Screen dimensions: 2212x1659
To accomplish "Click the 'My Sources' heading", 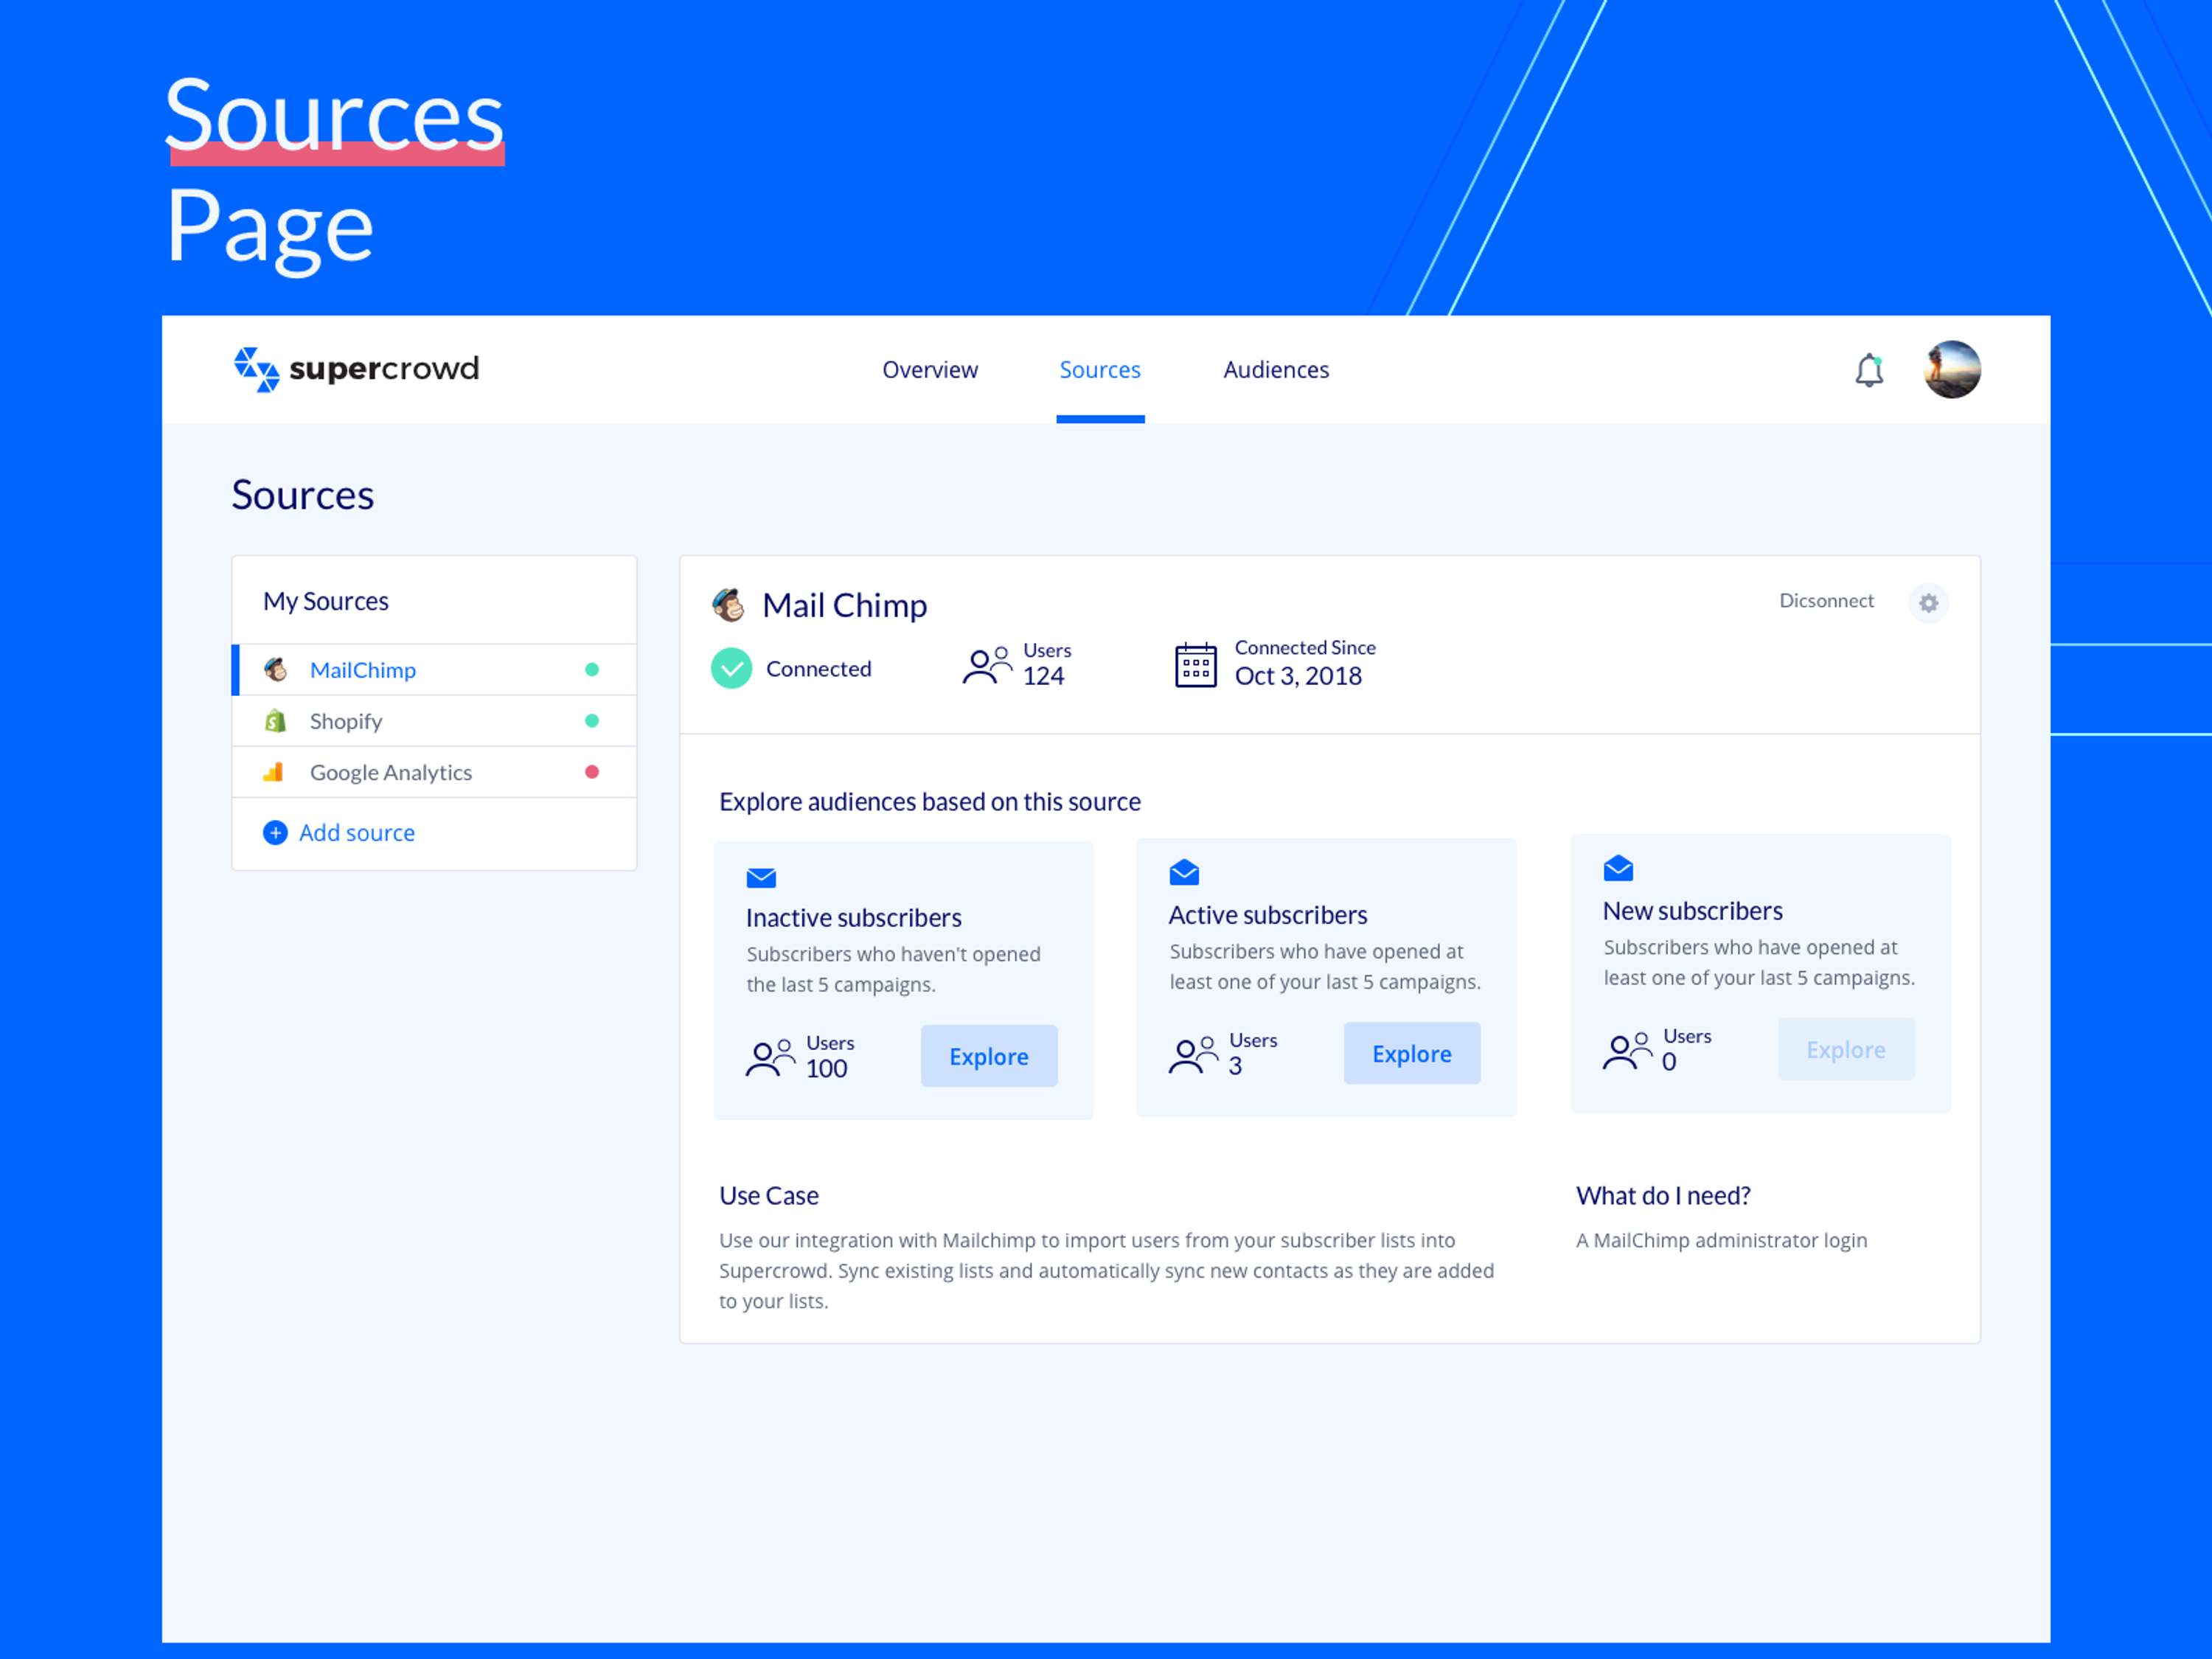I will click(326, 601).
